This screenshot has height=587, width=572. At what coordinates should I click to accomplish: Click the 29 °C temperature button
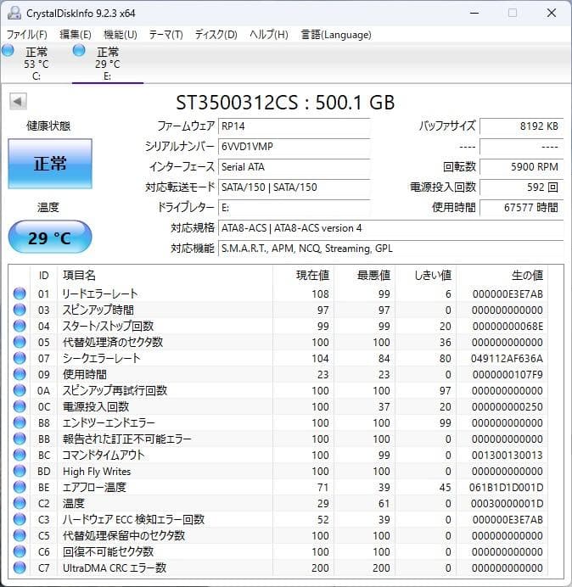pyautogui.click(x=50, y=238)
